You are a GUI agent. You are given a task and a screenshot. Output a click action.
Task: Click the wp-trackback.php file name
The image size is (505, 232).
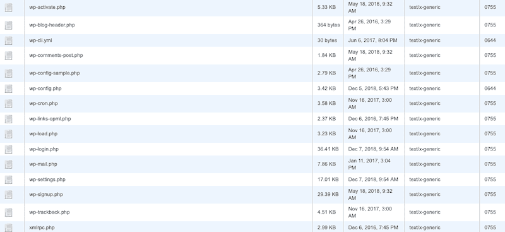click(x=49, y=212)
